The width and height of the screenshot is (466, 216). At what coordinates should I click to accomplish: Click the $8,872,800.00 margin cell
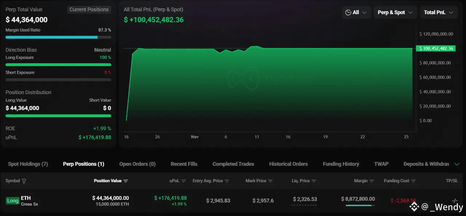[358, 199]
